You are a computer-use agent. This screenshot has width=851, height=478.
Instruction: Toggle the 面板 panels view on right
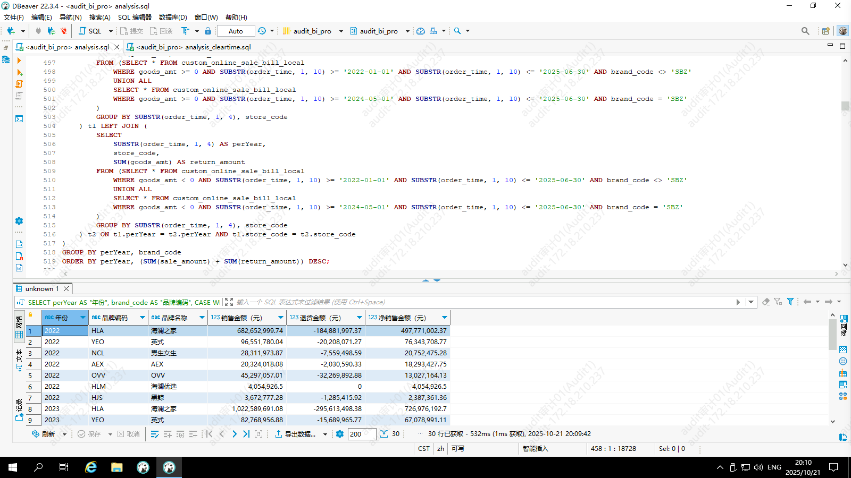coord(844,325)
